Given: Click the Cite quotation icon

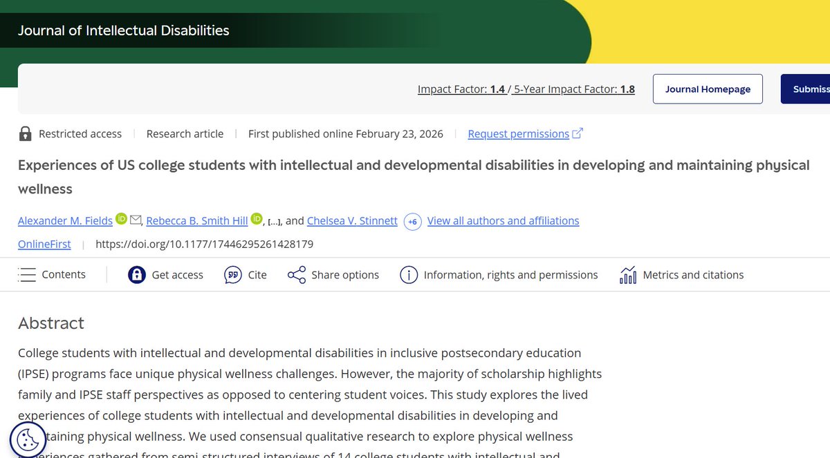Looking at the screenshot, I should tap(233, 275).
